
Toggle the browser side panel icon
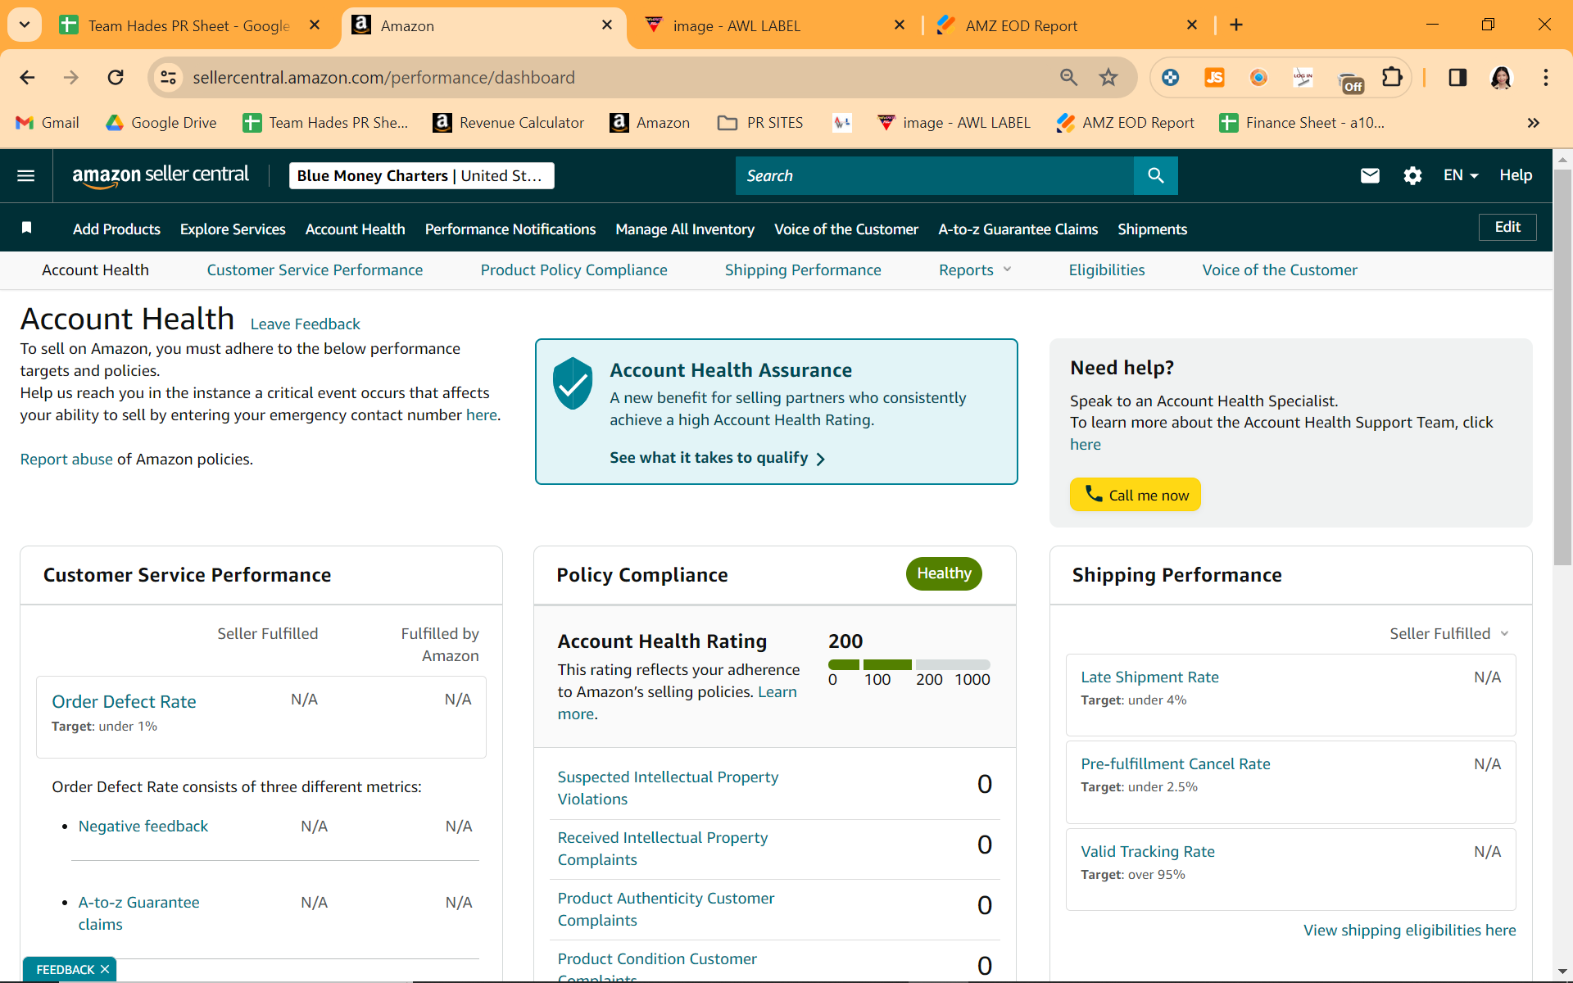[1457, 77]
